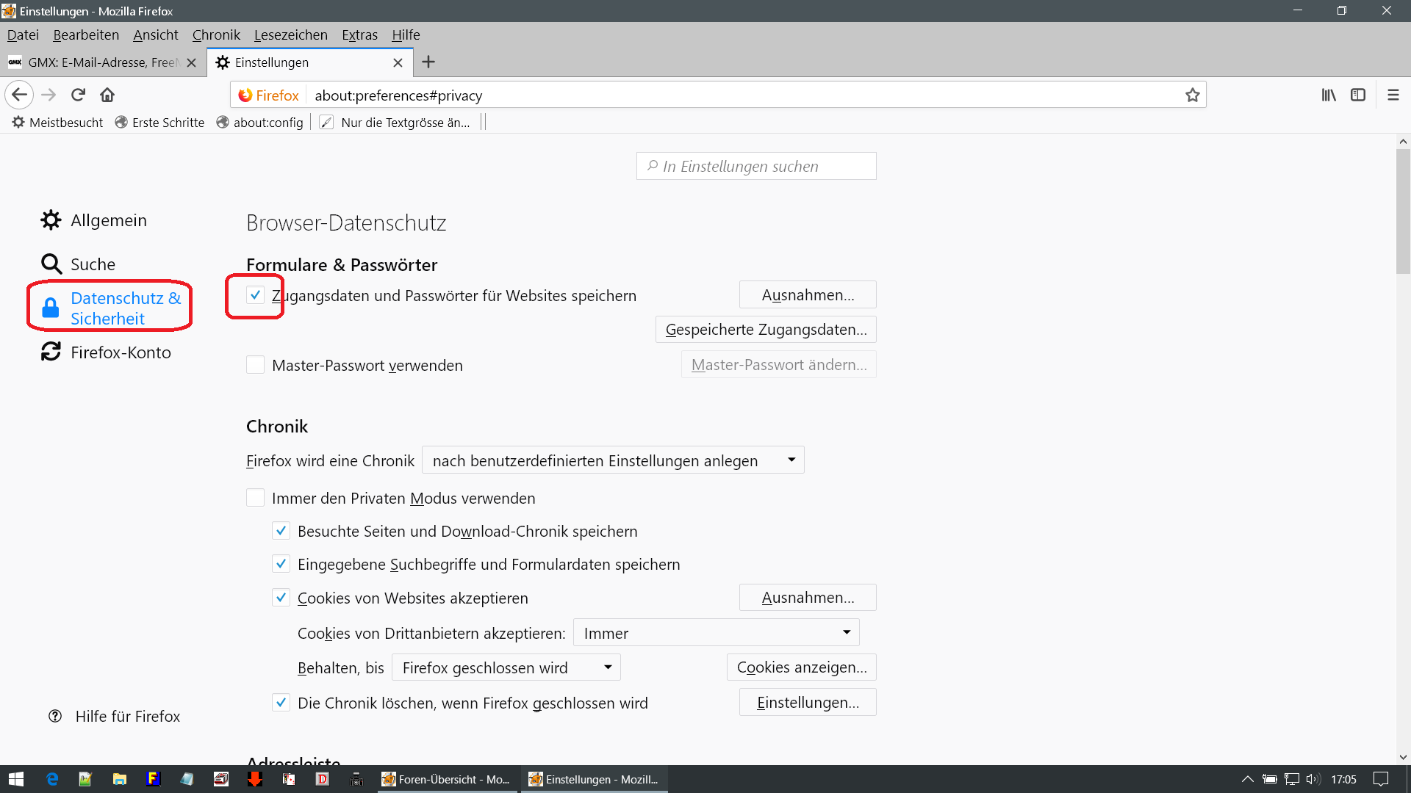Viewport: 1411px width, 793px height.
Task: Click the home button icon
Action: tap(107, 95)
